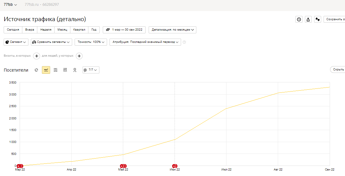Open the 77fsb counter dropdown

tap(10, 5)
